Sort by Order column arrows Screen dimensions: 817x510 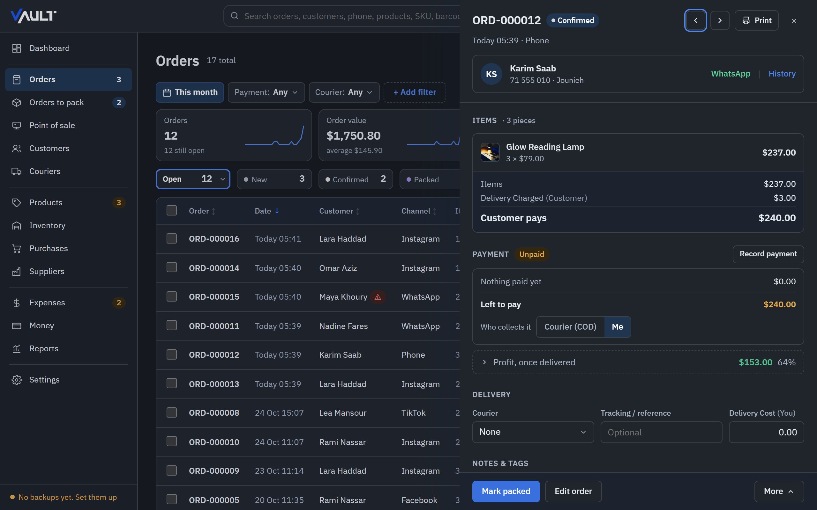pos(214,211)
